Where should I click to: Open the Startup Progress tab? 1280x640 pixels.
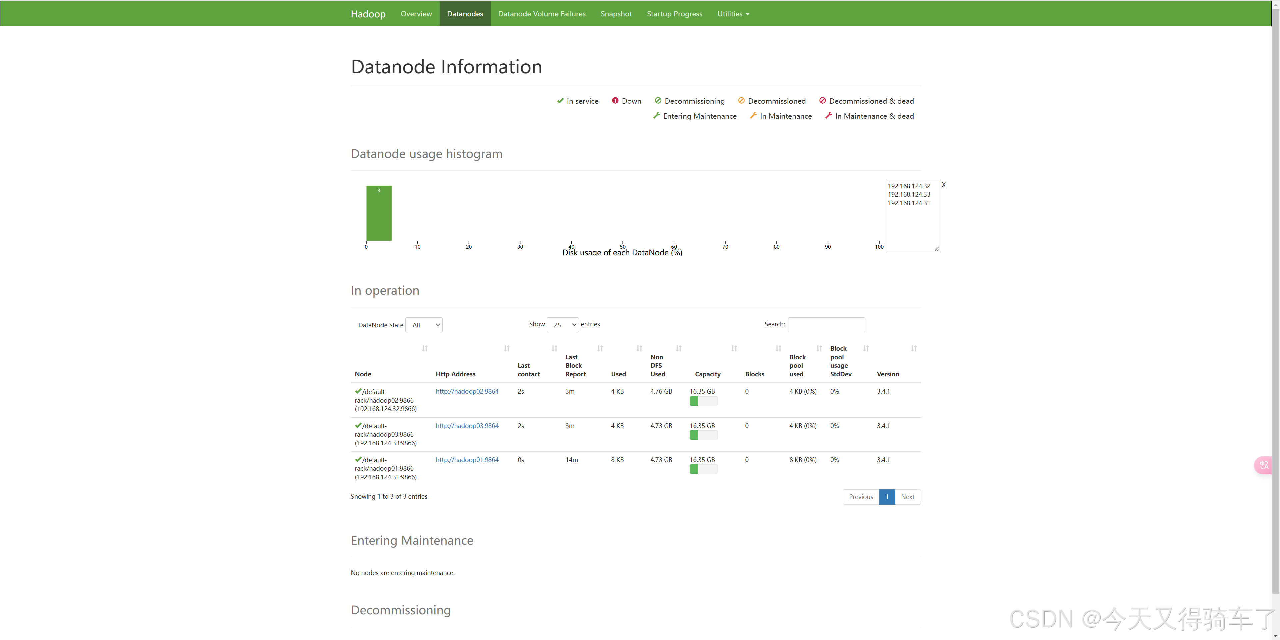pyautogui.click(x=674, y=13)
